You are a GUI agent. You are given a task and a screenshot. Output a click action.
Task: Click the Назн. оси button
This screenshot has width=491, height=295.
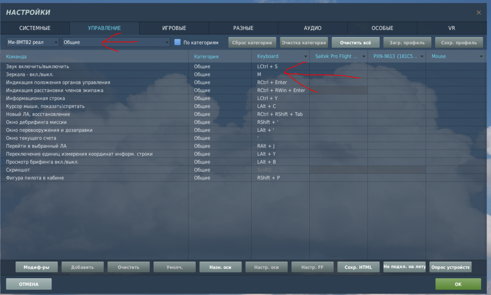pos(220,267)
